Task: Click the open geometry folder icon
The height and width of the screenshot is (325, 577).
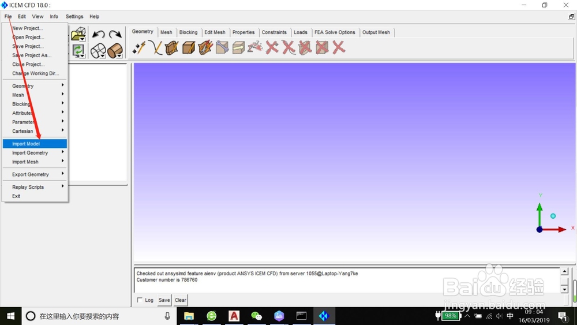Action: (78, 34)
